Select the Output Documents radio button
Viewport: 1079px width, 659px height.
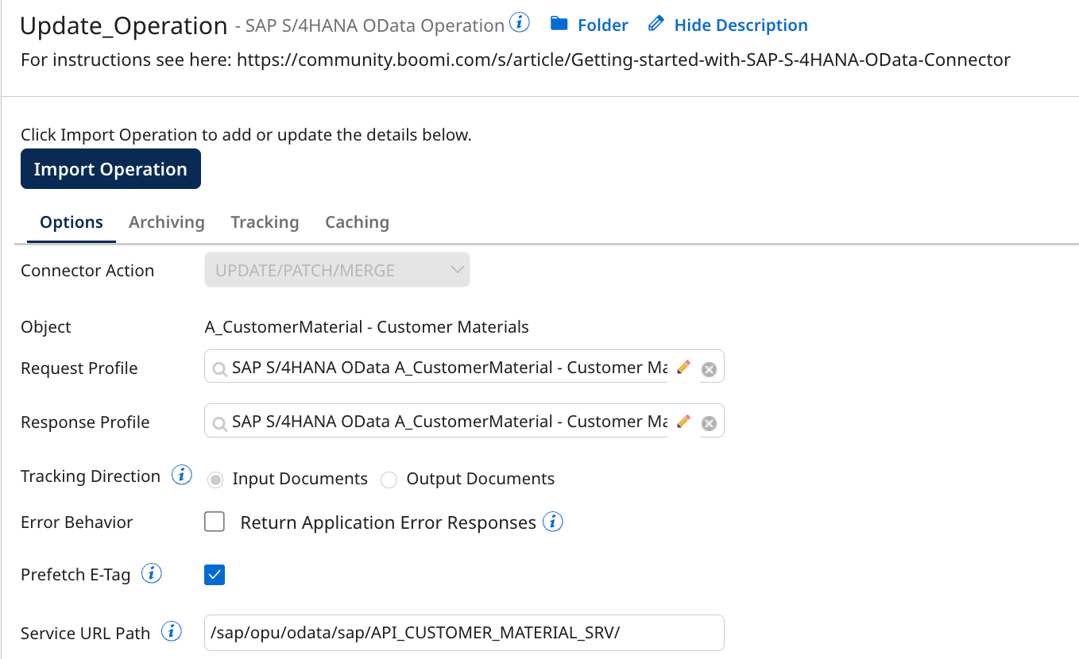(389, 479)
